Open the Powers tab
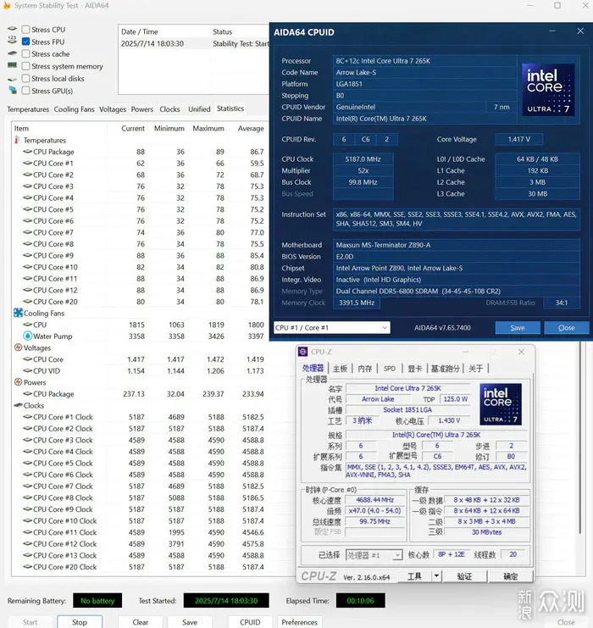The width and height of the screenshot is (593, 628). (142, 109)
